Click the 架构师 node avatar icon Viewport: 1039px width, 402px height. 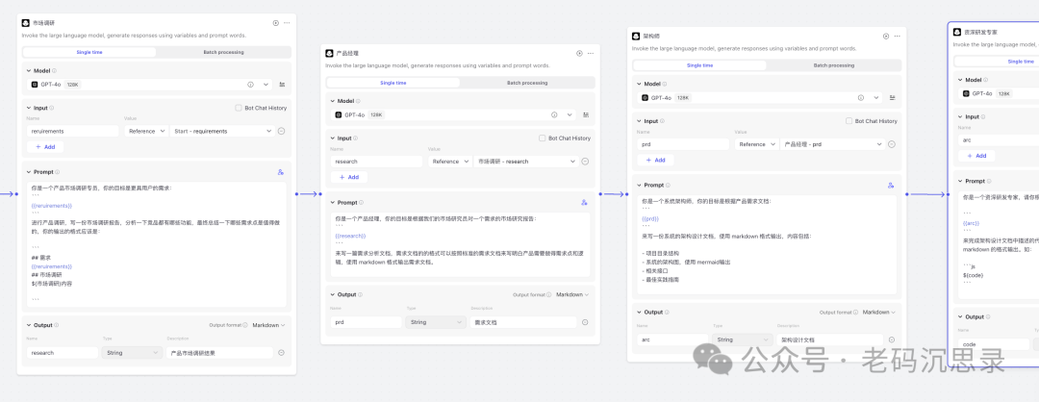coord(636,36)
